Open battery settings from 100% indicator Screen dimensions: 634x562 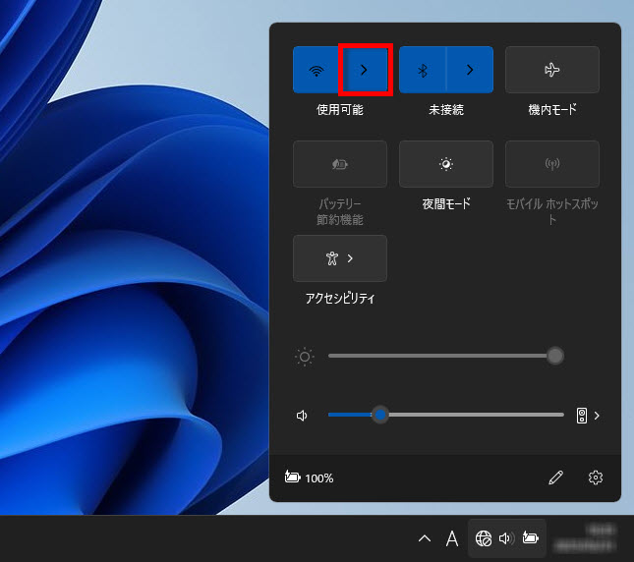pos(310,478)
